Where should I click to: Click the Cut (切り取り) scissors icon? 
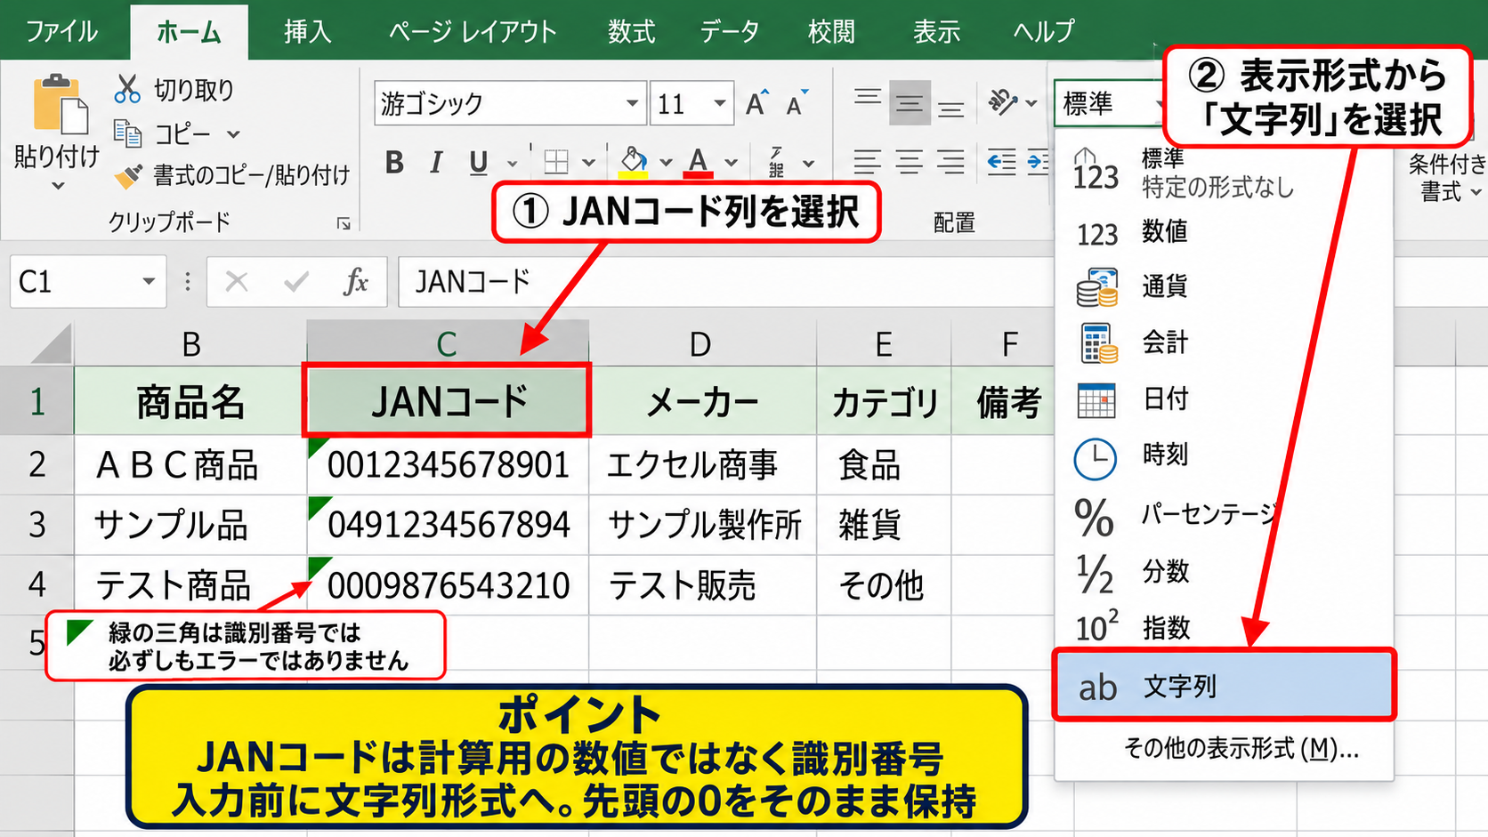click(x=127, y=89)
